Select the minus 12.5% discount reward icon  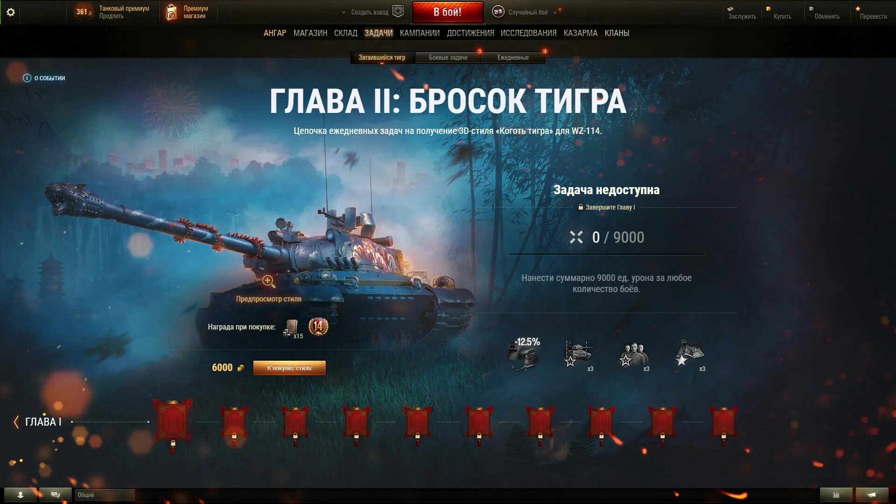click(x=524, y=354)
